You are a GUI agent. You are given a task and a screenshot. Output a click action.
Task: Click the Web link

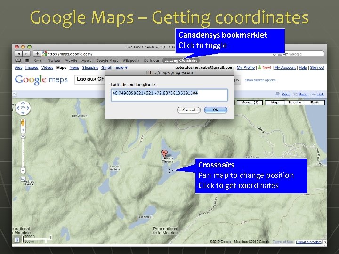[18, 67]
